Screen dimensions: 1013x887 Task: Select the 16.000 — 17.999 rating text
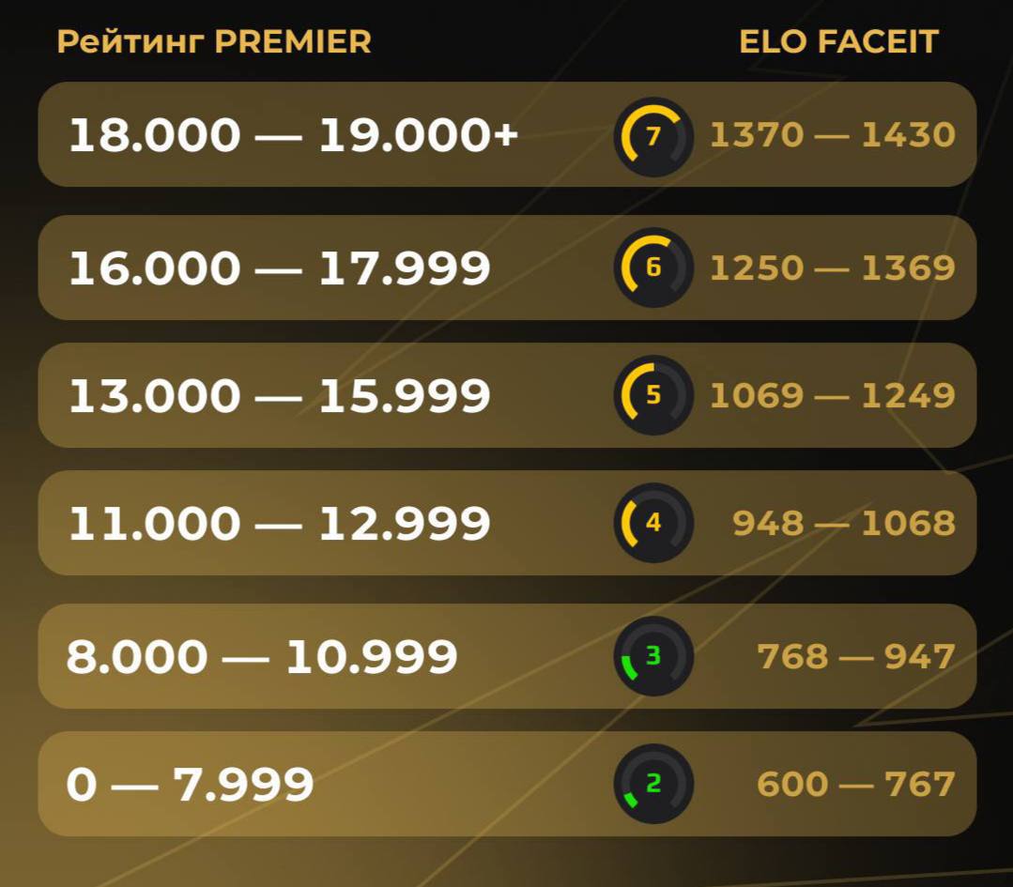pyautogui.click(x=279, y=268)
